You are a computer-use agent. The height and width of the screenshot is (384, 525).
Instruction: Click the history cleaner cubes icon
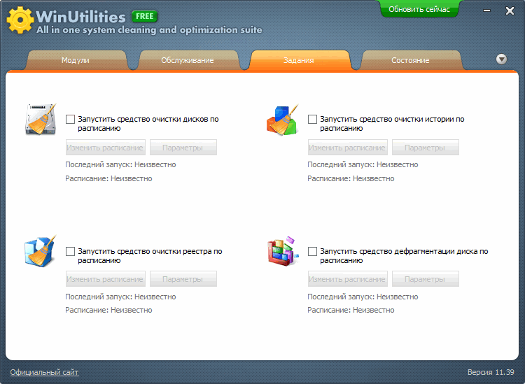[x=283, y=120]
